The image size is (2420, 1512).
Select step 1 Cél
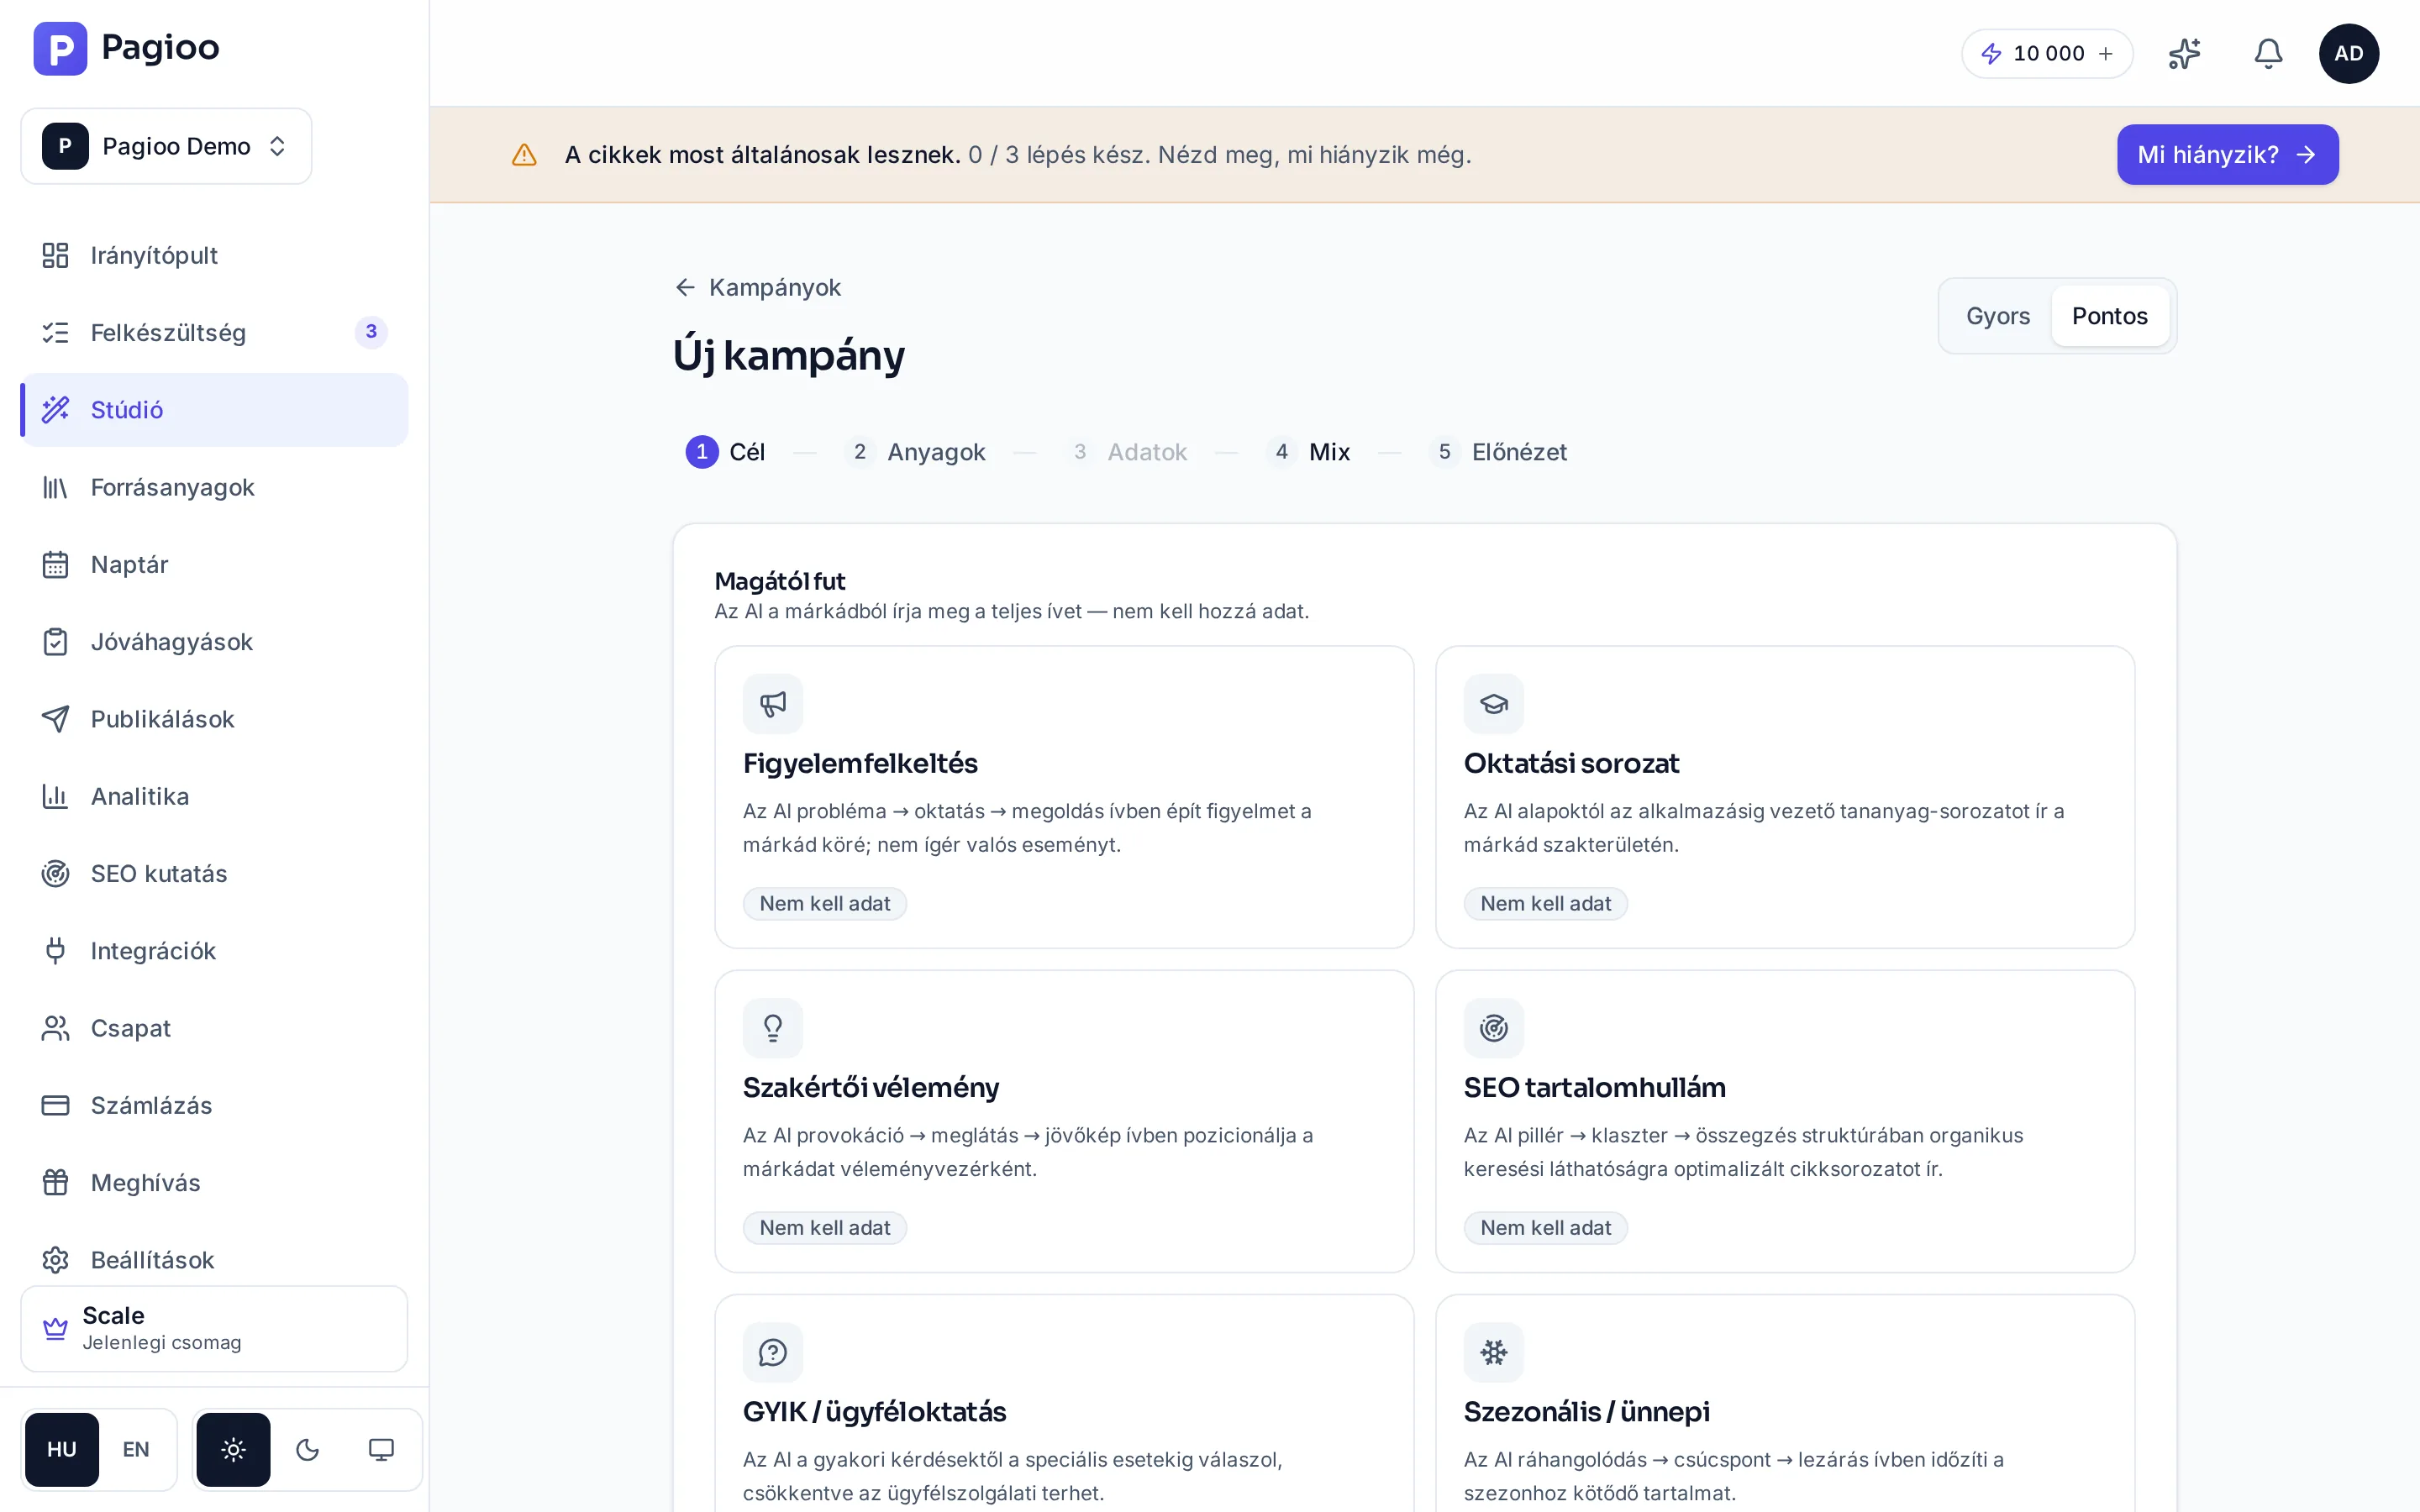tap(725, 452)
